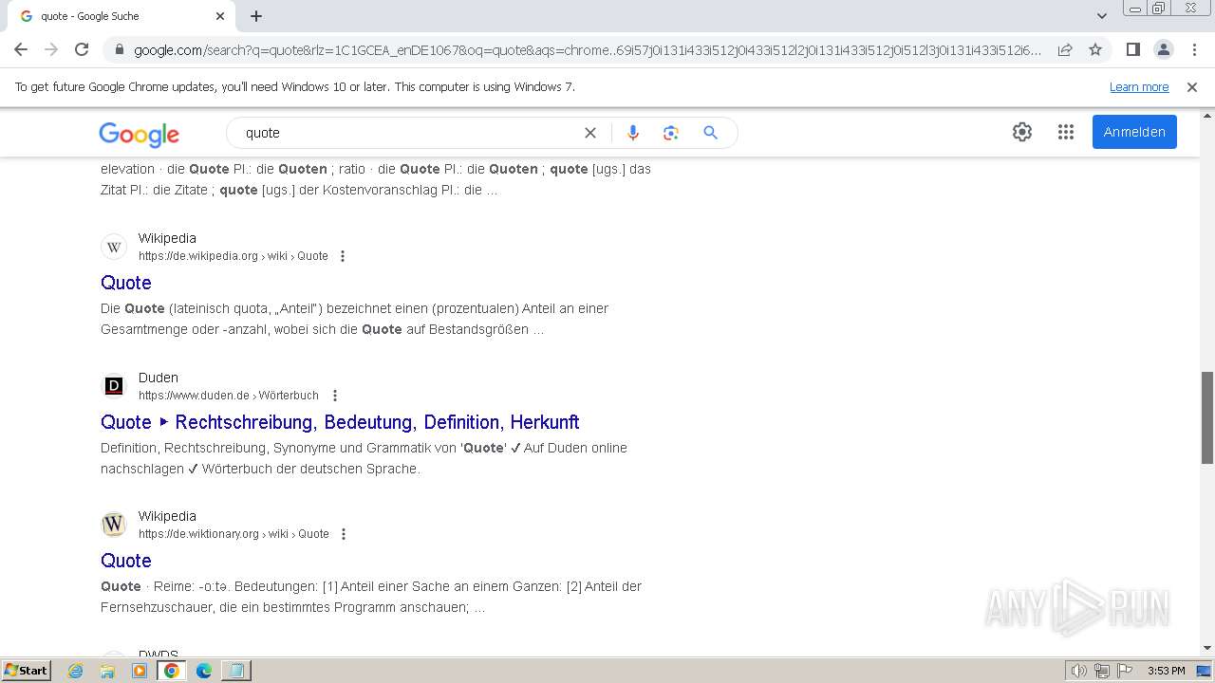This screenshot has height=683, width=1215.
Task: Go back to the previous page
Action: 21,49
